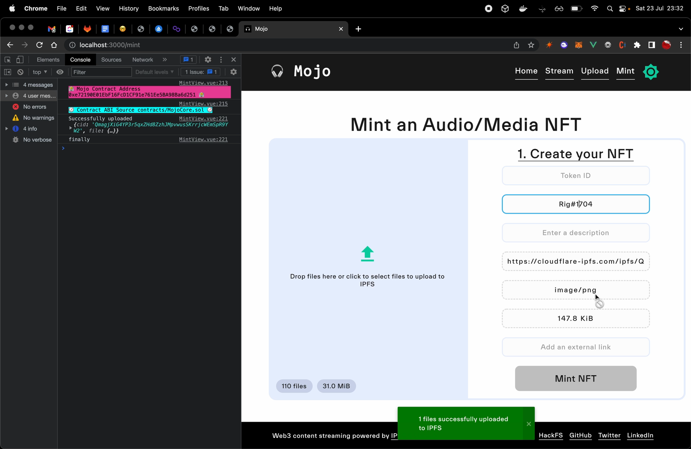Click the Enter a description field

click(575, 233)
